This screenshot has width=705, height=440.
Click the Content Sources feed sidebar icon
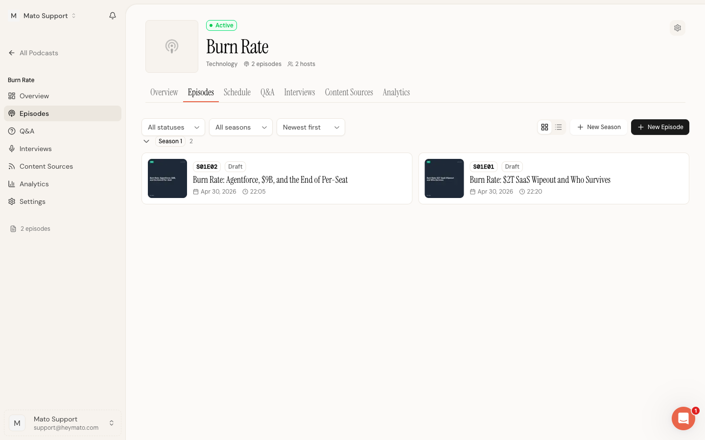click(12, 166)
